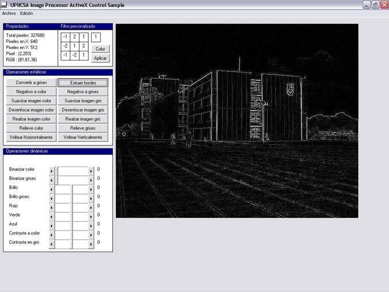Select top-left filter matrix cell -1
The image size is (389, 292).
(65, 37)
